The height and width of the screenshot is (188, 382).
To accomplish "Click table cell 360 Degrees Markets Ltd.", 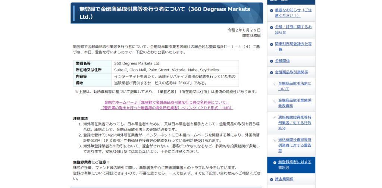I will [175, 63].
